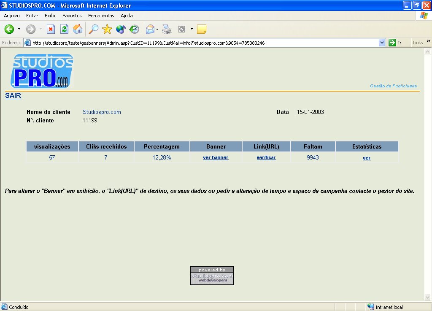Image resolution: width=432 pixels, height=311 pixels.
Task: Click inside the address URL field
Action: 202,43
